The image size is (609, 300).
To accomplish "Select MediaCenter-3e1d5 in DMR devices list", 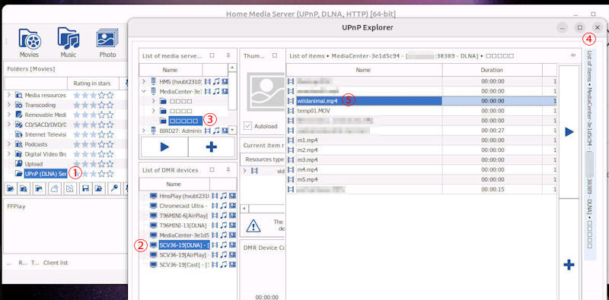I will pos(184,235).
